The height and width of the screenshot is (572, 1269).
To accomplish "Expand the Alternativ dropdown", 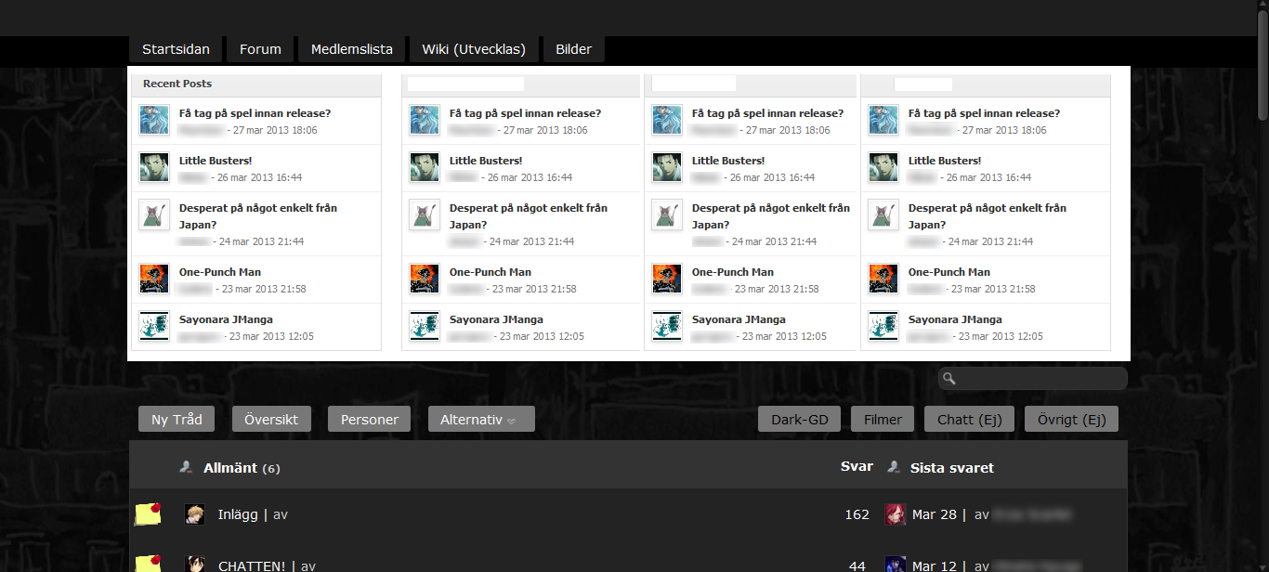I will tap(480, 420).
